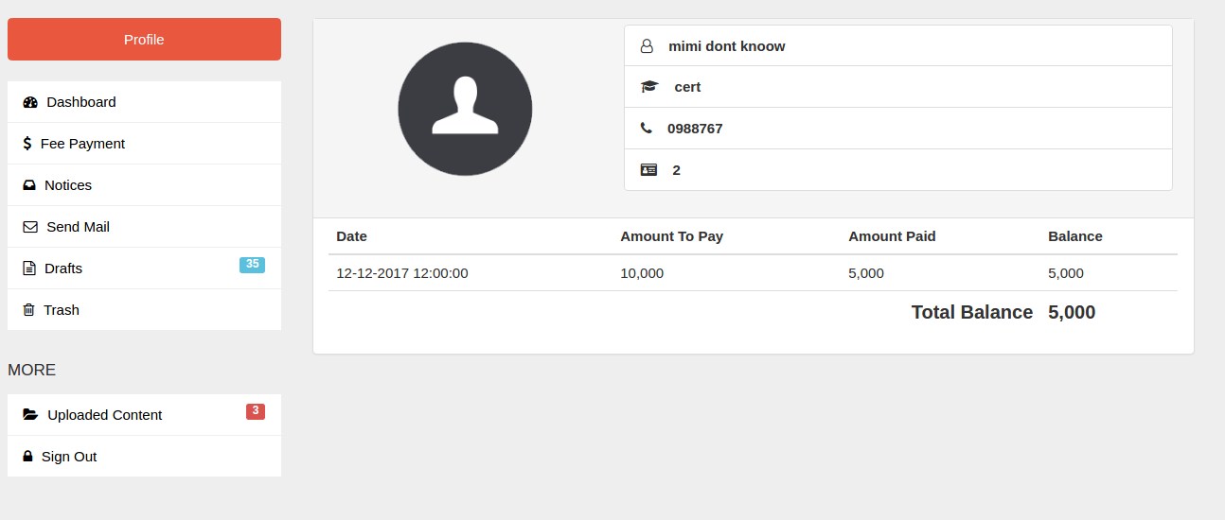Click the user icon beside the name
This screenshot has height=520, width=1225.
click(x=648, y=45)
